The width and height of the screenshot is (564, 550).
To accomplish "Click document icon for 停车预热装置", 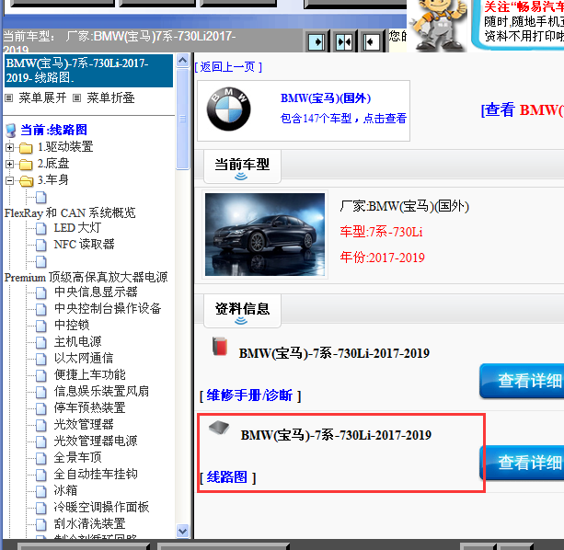I will (x=41, y=408).
